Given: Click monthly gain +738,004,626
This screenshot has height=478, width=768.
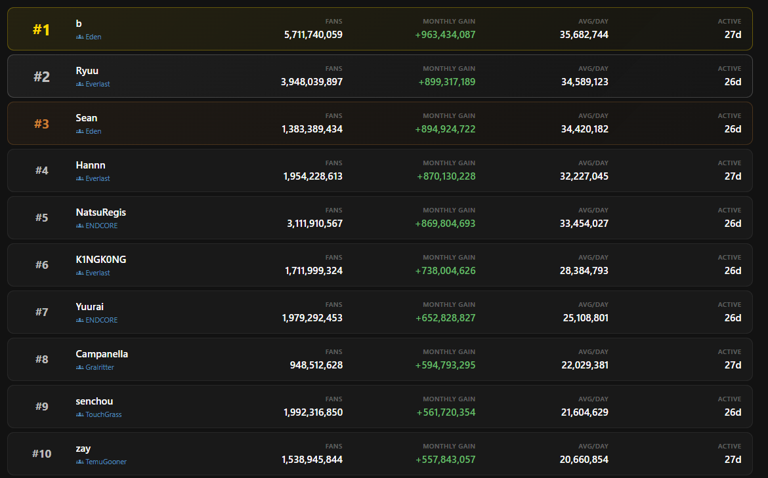Looking at the screenshot, I should coord(445,271).
